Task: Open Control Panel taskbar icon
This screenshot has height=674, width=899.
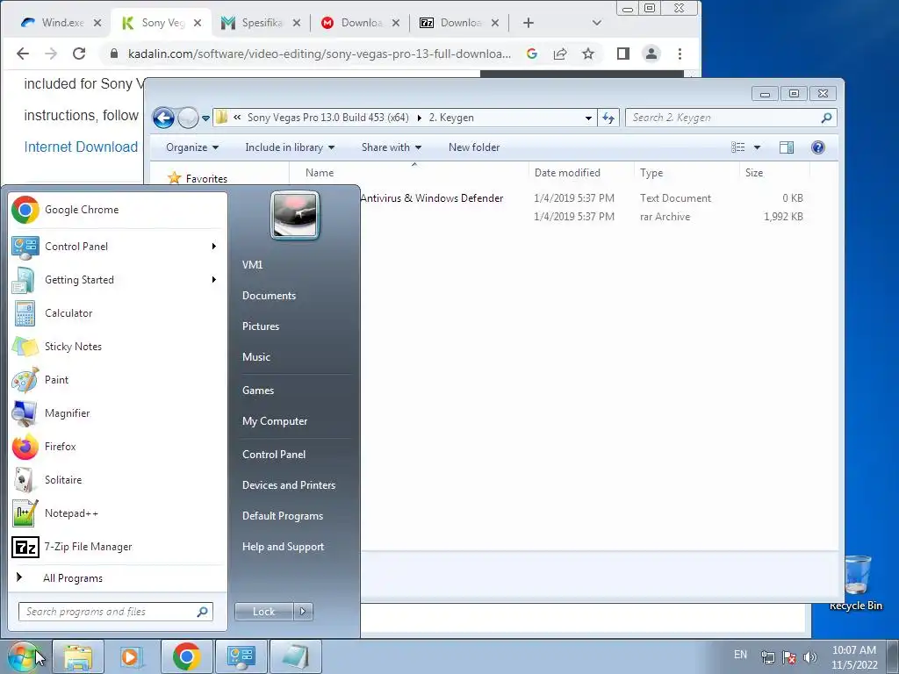Action: [x=241, y=656]
